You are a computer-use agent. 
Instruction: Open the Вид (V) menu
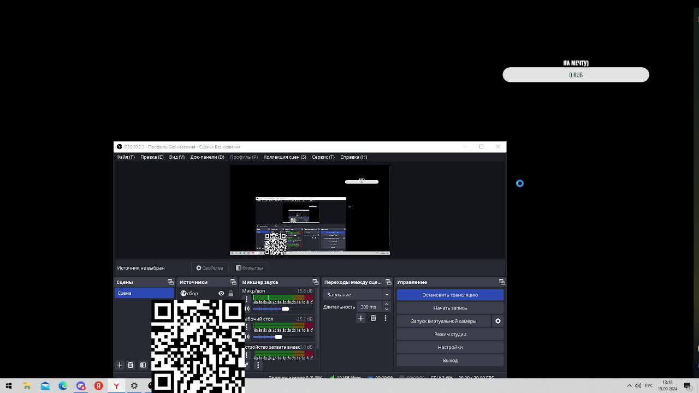[176, 157]
